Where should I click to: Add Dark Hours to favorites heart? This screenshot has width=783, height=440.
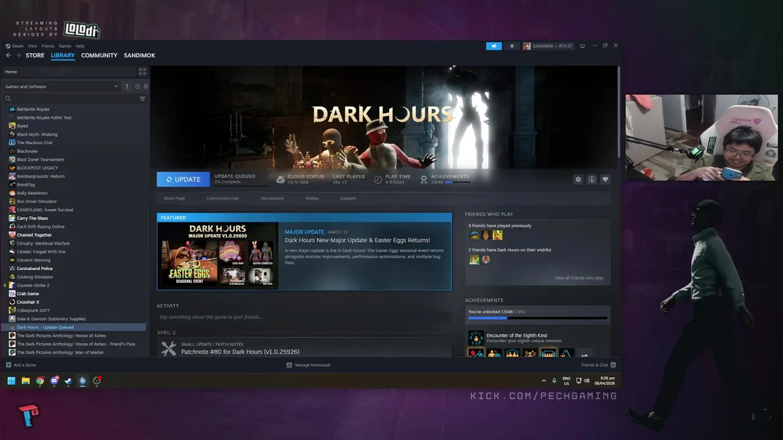tap(605, 179)
